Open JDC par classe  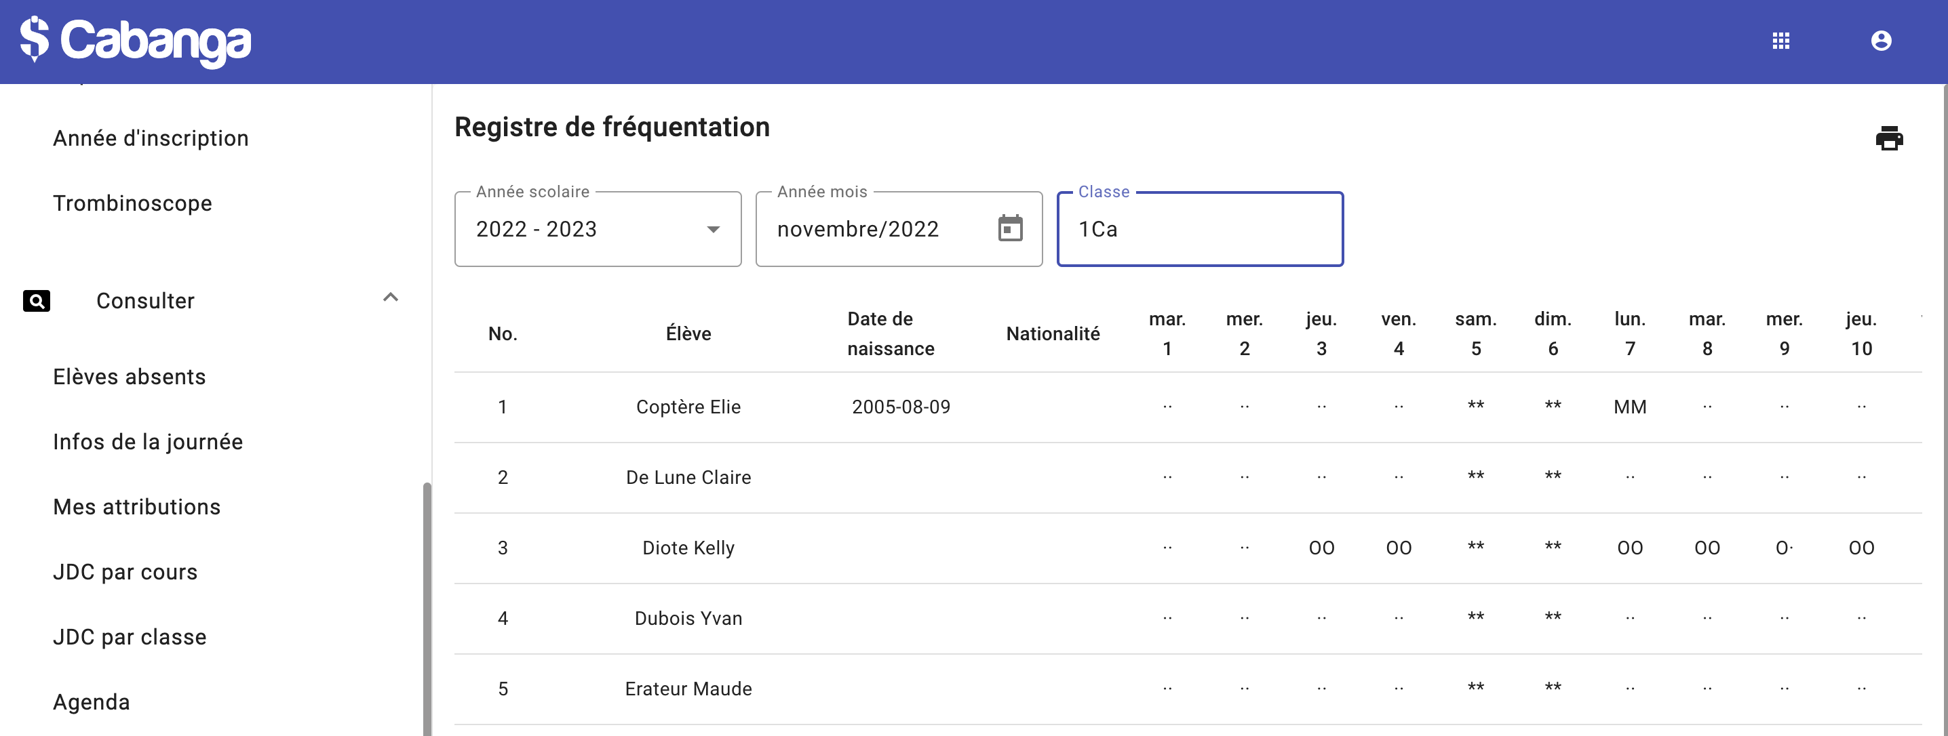130,636
